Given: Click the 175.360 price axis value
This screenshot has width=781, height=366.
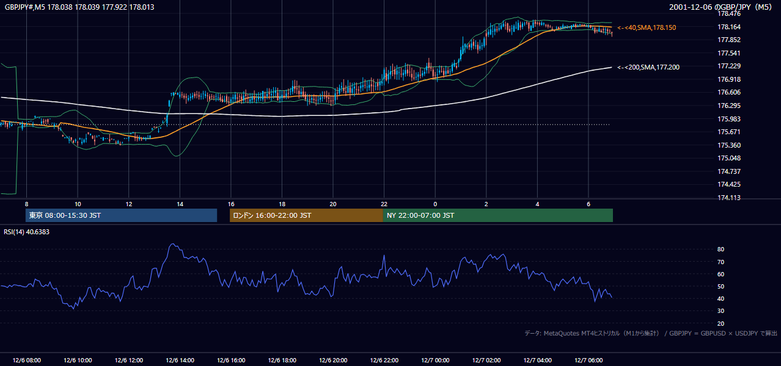Looking at the screenshot, I should [730, 146].
